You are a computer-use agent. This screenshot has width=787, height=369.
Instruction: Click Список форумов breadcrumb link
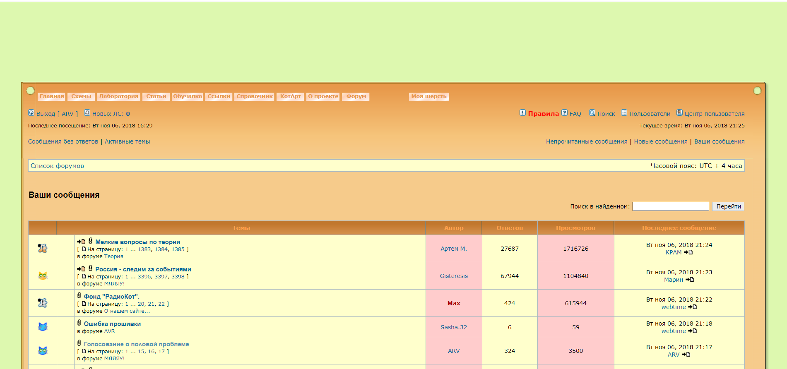[57, 166]
